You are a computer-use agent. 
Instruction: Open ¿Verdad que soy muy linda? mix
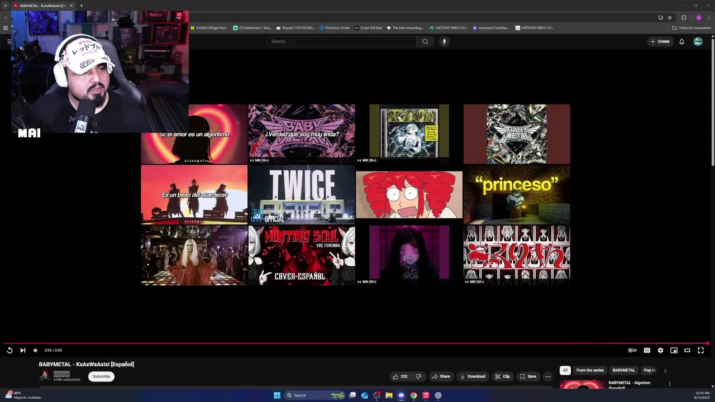tap(302, 134)
